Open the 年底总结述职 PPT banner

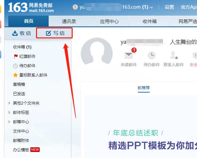click(141, 127)
